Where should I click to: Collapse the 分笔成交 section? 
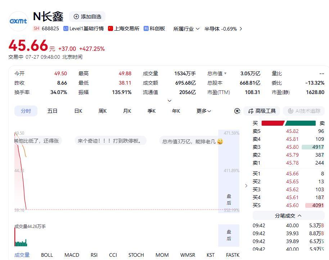tap(288, 215)
